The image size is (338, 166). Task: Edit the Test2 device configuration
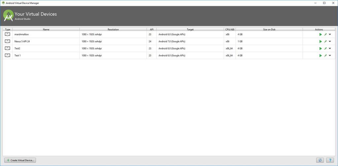[x=325, y=49]
